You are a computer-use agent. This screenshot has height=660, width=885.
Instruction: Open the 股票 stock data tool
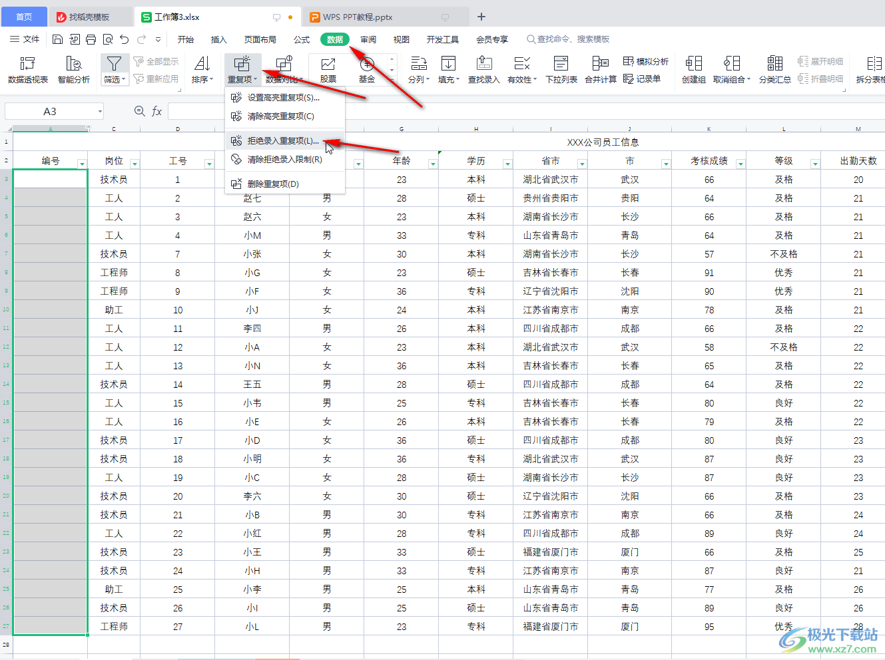[328, 70]
